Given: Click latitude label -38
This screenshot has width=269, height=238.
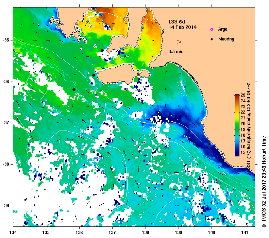Looking at the screenshot, I should (x=6, y=164).
